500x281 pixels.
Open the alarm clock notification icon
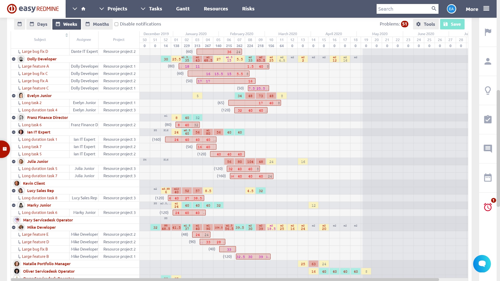(x=488, y=207)
